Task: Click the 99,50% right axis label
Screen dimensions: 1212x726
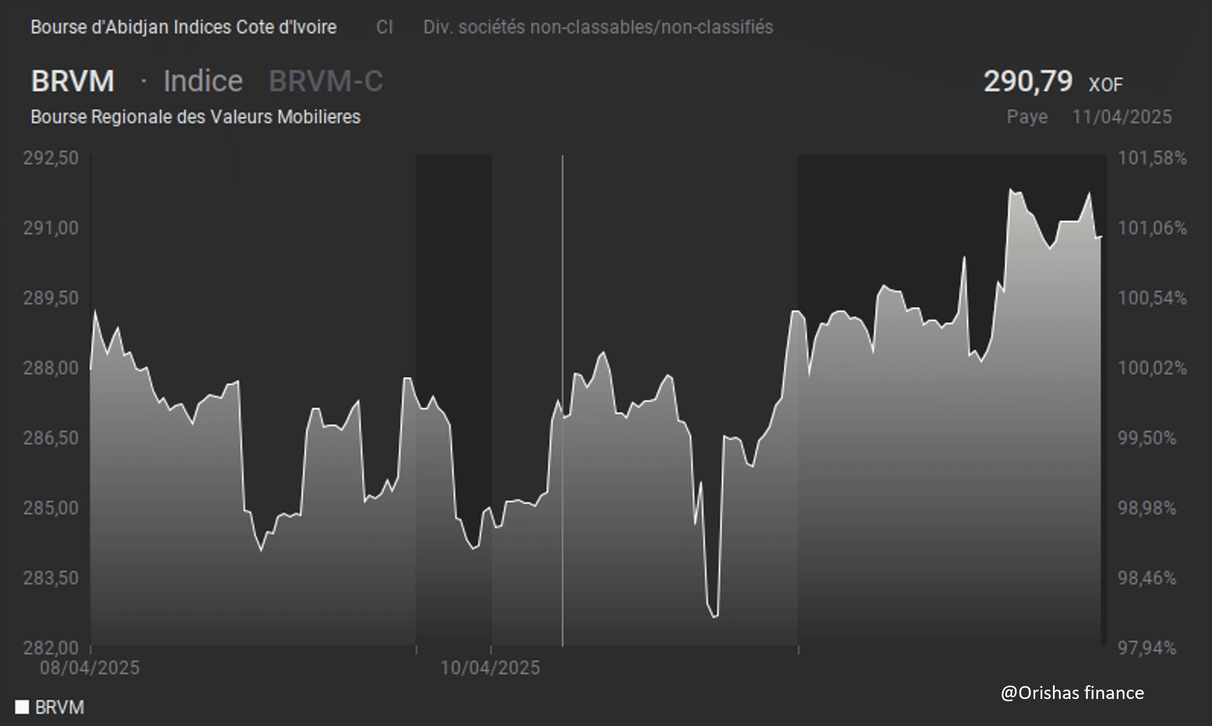Action: 1147,438
